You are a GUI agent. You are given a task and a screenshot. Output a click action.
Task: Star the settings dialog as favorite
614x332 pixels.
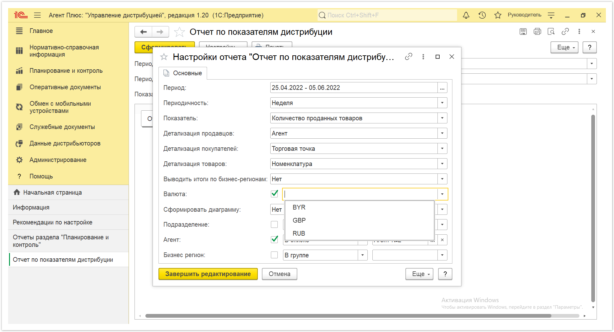[164, 57]
